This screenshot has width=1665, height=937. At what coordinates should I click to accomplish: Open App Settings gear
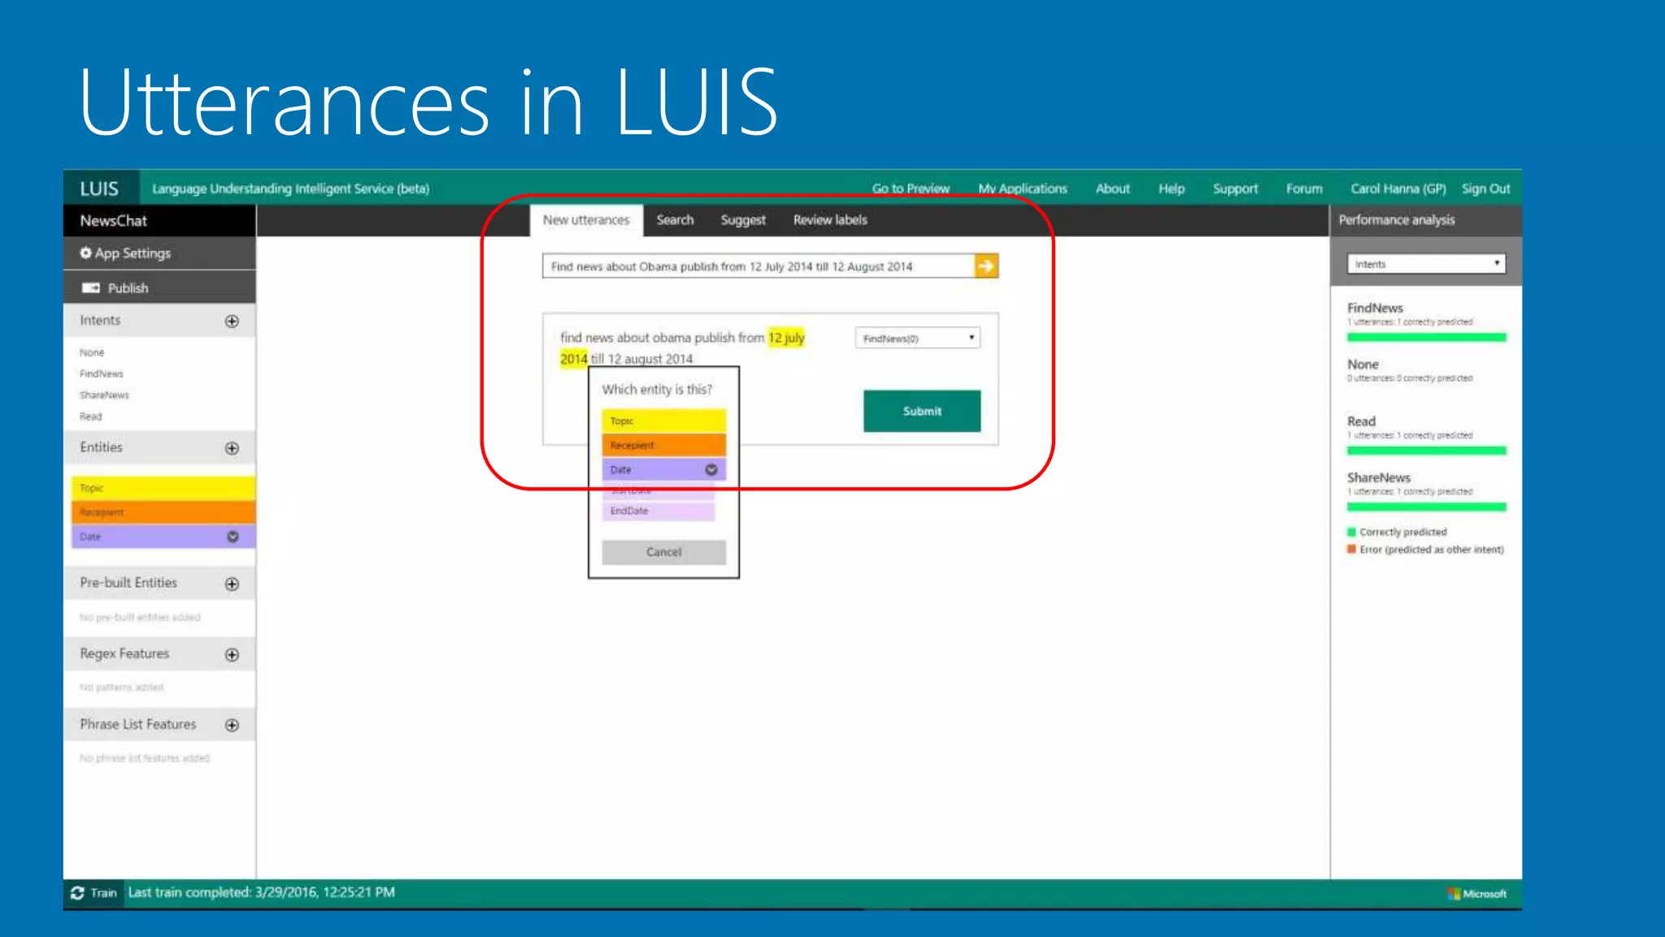tap(86, 253)
